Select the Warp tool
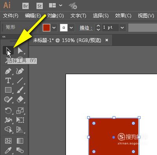Viewport: 157px width, 155px height. coord(8,120)
